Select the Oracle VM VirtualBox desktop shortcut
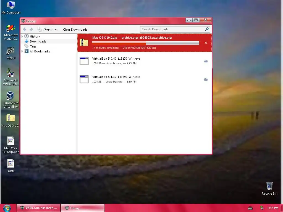Screen dimensions: 283x212 (11, 100)
